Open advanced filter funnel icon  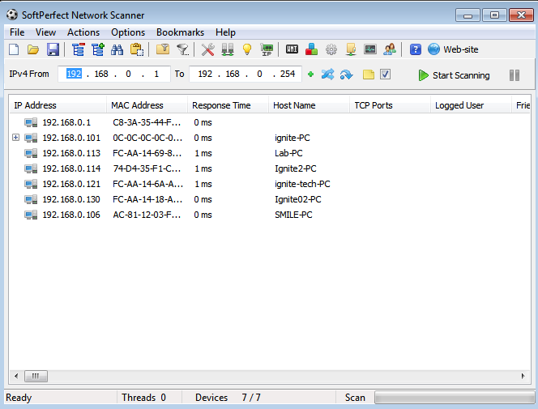pyautogui.click(x=182, y=49)
